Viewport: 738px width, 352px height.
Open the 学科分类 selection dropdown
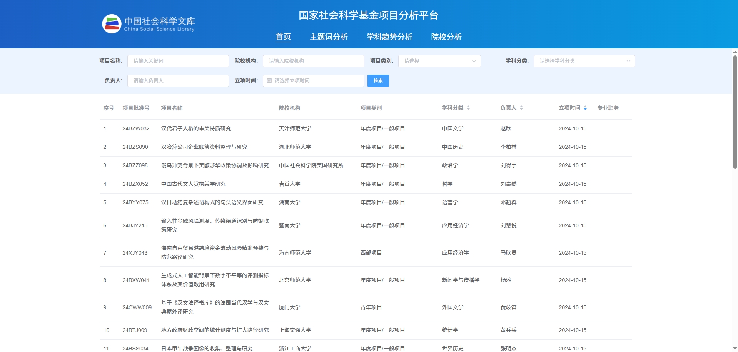[x=584, y=61]
